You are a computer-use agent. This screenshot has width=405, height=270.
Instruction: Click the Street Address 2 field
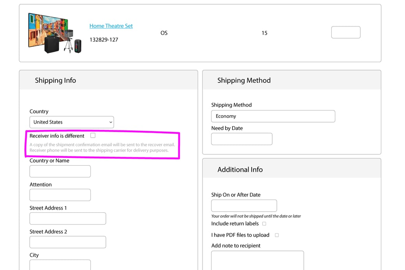[x=68, y=242]
